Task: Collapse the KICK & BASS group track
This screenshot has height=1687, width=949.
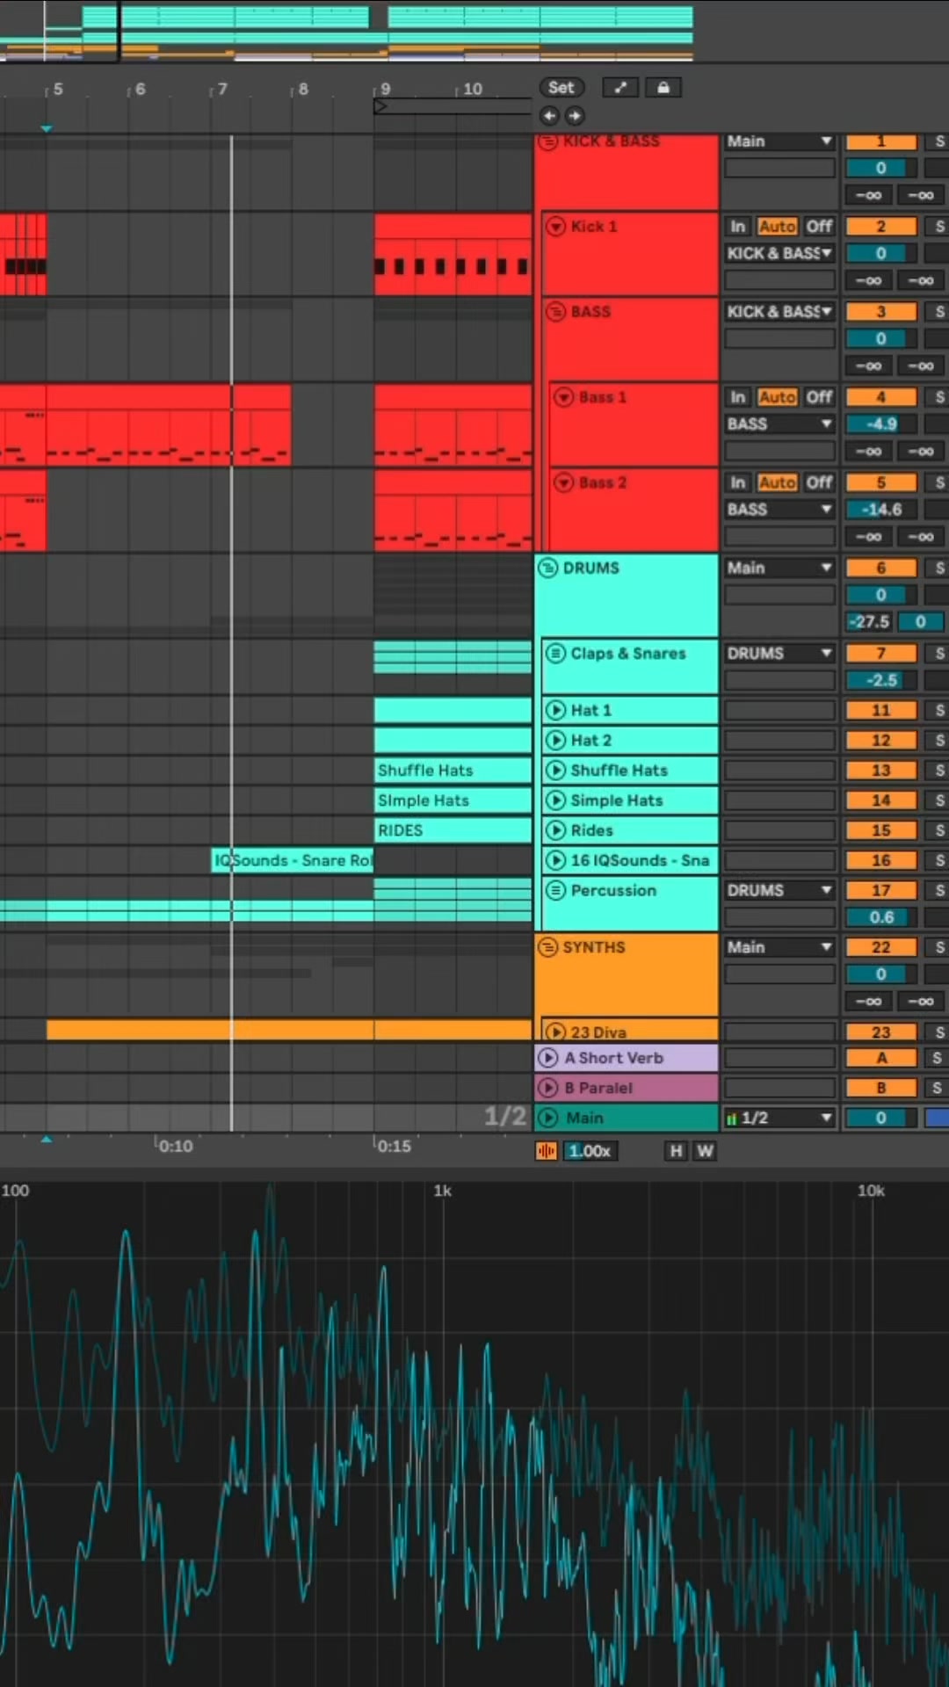Action: point(548,141)
